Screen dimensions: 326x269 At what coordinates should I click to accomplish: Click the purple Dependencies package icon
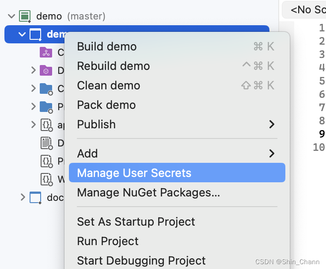45,70
